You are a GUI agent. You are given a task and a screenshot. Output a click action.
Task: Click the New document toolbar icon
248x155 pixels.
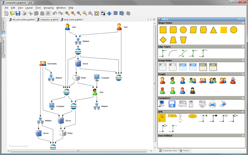pos(6,13)
